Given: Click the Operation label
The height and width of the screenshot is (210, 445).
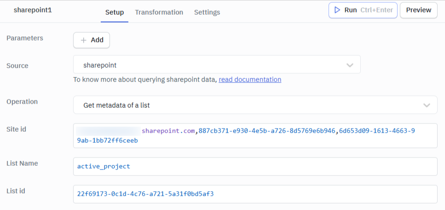Looking at the screenshot, I should coord(22,102).
